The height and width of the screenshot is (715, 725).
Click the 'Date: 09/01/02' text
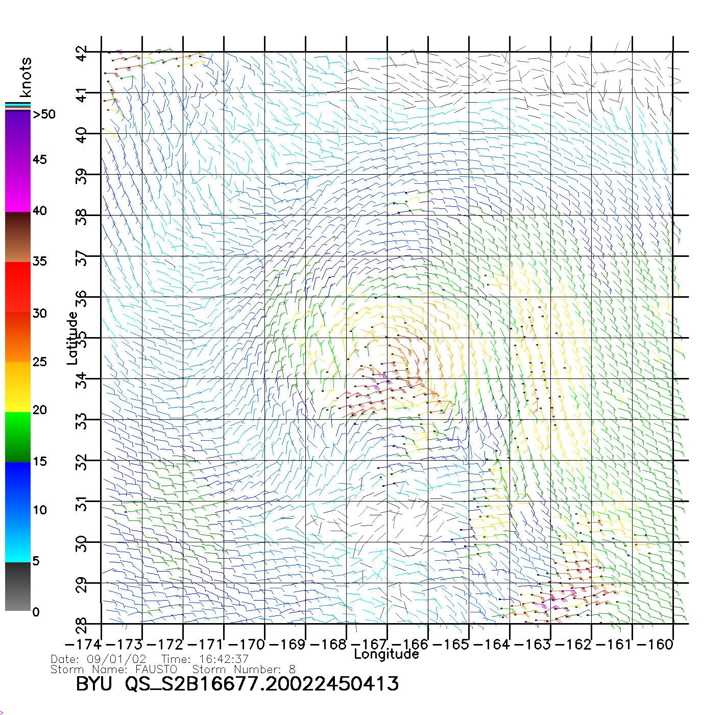(x=99, y=659)
